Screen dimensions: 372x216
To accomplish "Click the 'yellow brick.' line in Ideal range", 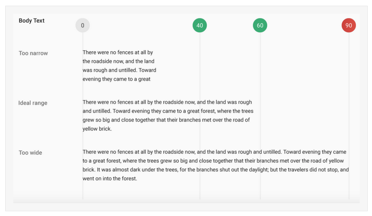I will (x=97, y=129).
